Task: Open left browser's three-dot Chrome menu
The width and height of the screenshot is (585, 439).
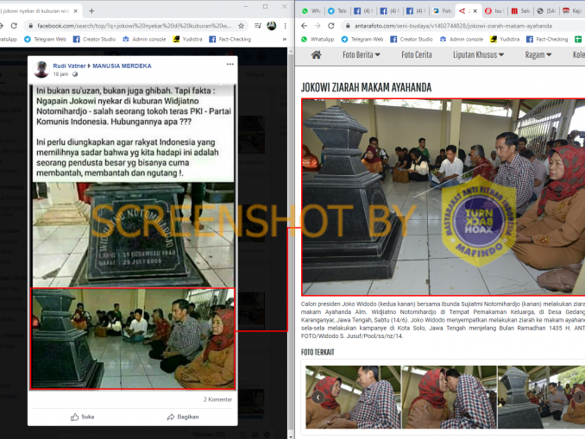Action: coord(285,26)
